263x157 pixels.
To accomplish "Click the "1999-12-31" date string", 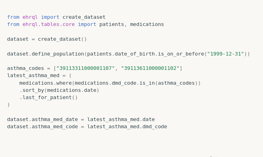I will (x=226, y=54).
